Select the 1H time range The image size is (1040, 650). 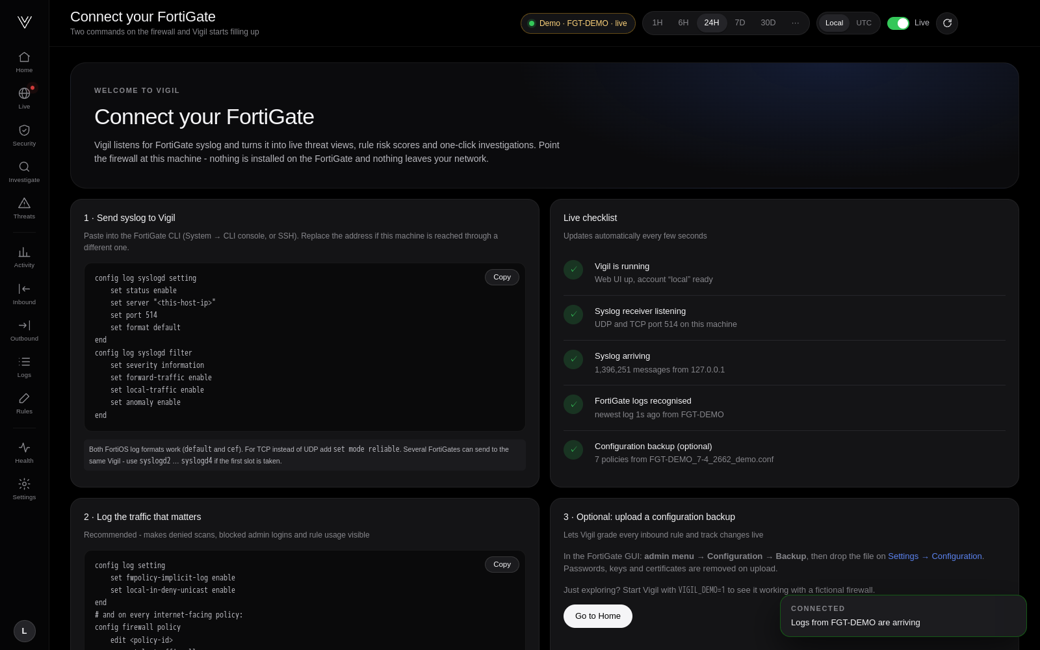coord(658,23)
